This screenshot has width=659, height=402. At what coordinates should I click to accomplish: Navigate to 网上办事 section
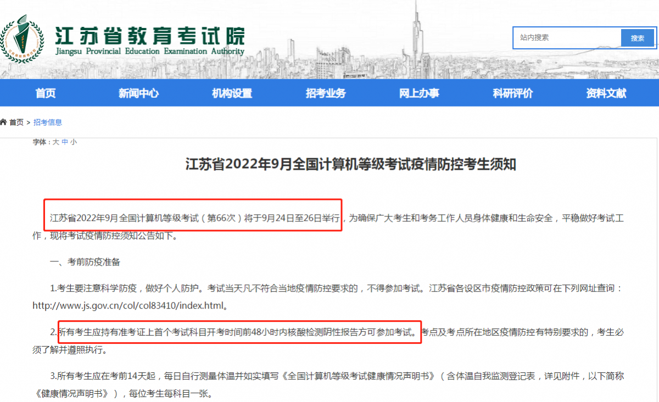tap(419, 93)
